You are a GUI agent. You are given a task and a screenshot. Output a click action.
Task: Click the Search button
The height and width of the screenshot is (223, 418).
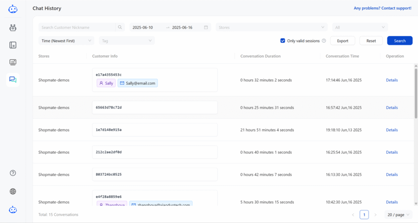click(400, 41)
